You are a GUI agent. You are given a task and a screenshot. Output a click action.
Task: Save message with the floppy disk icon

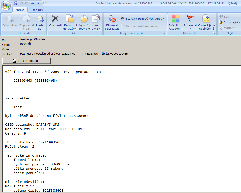(16, 3)
